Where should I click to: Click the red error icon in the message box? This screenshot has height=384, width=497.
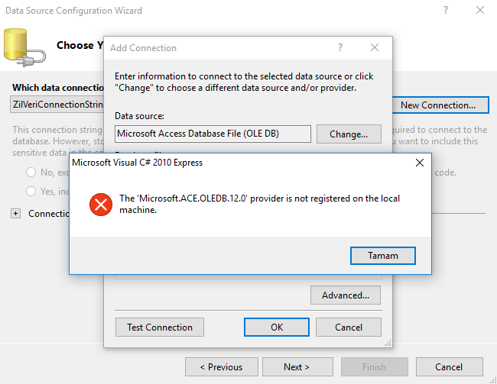(101, 205)
